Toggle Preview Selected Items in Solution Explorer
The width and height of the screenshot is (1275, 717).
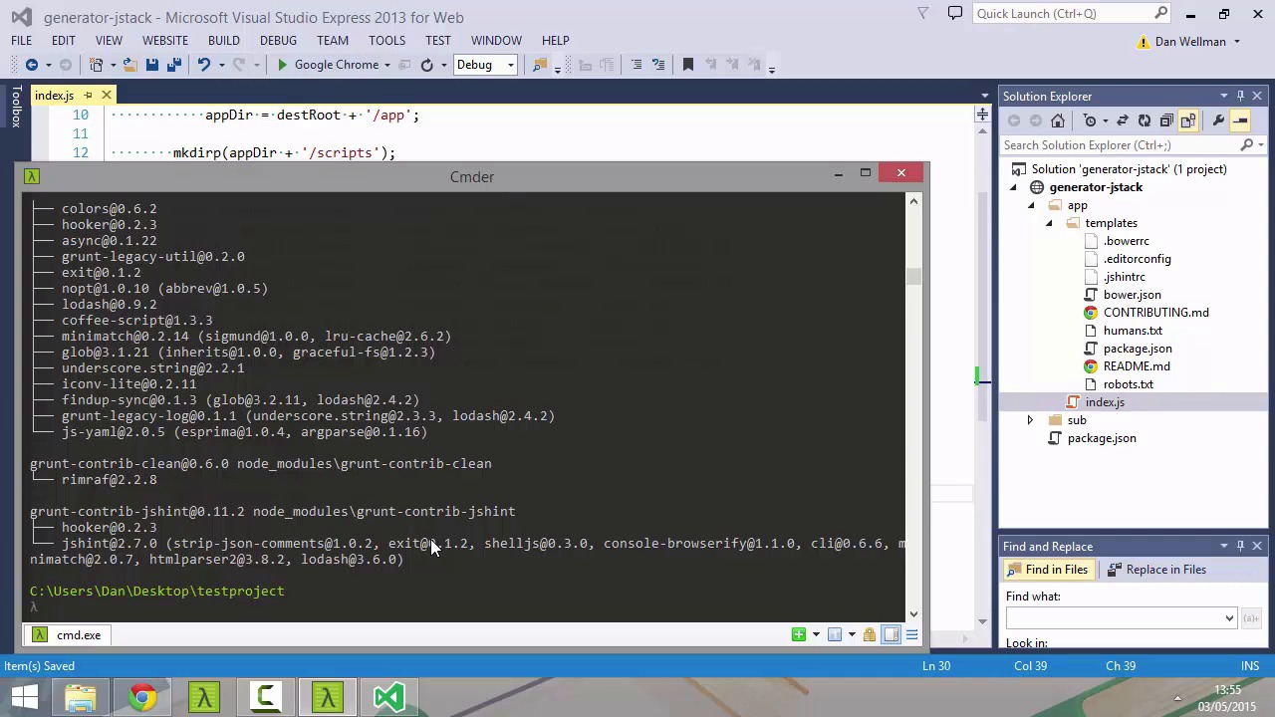click(1240, 120)
